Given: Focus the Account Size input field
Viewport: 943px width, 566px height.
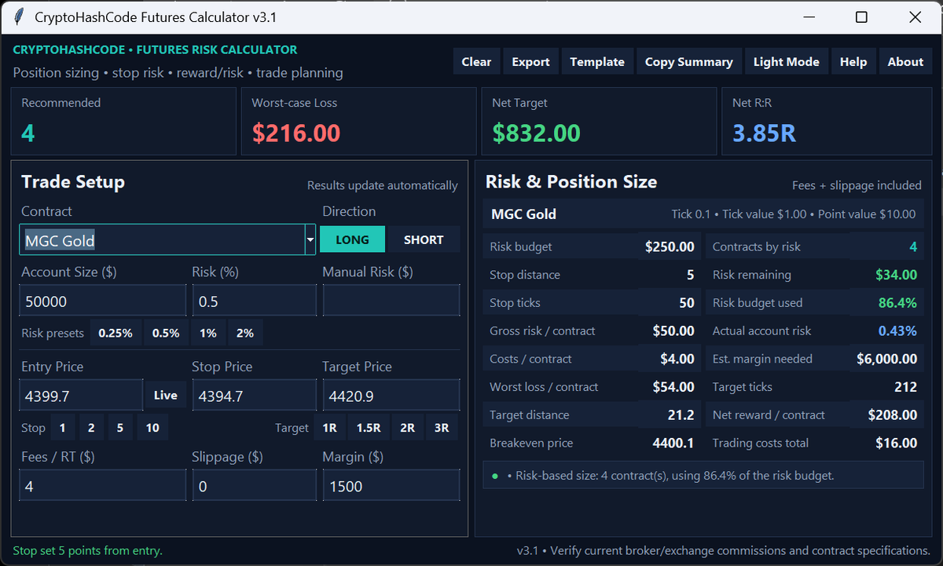Looking at the screenshot, I should point(102,301).
